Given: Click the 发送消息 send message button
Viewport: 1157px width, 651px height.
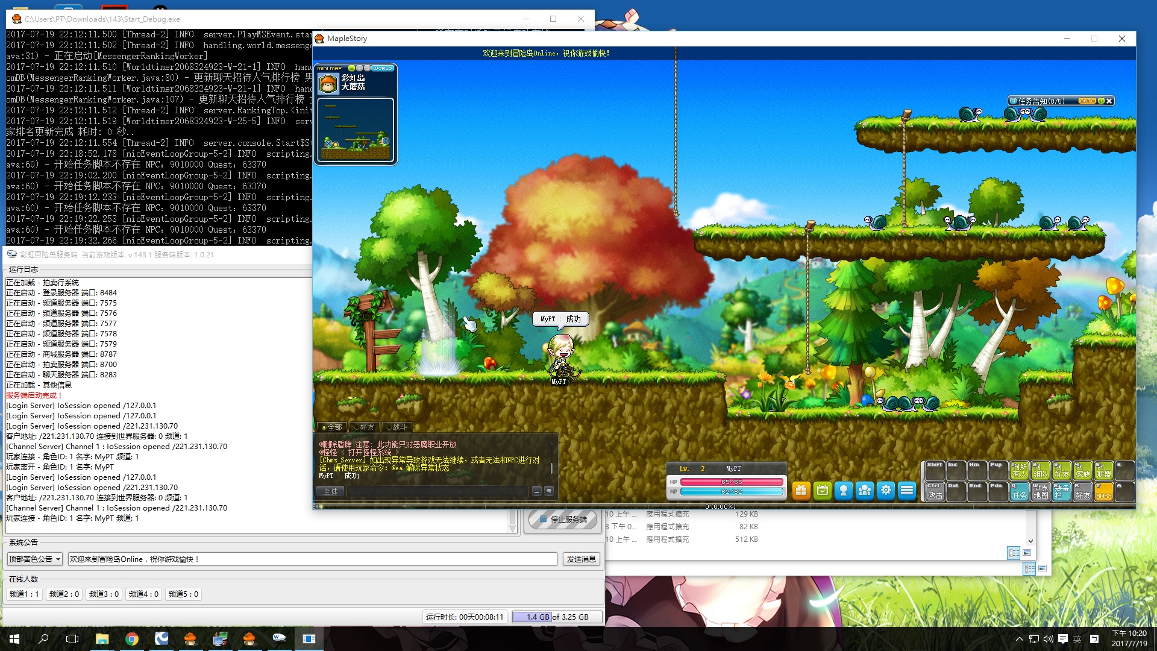Looking at the screenshot, I should point(581,559).
